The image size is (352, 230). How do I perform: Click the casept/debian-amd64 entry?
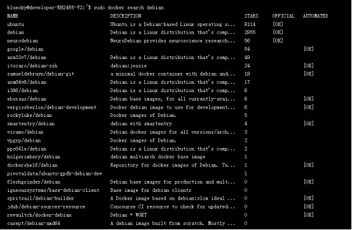click(34, 223)
